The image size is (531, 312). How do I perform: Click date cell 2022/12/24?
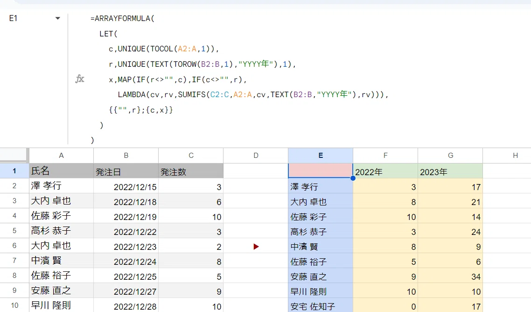pyautogui.click(x=126, y=261)
